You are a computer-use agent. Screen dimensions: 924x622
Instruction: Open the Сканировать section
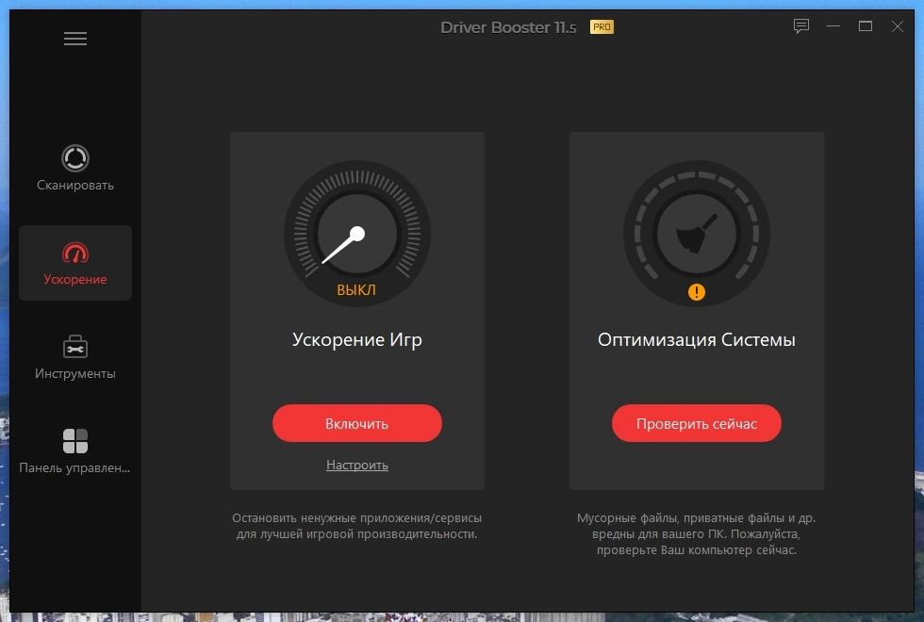(75, 168)
